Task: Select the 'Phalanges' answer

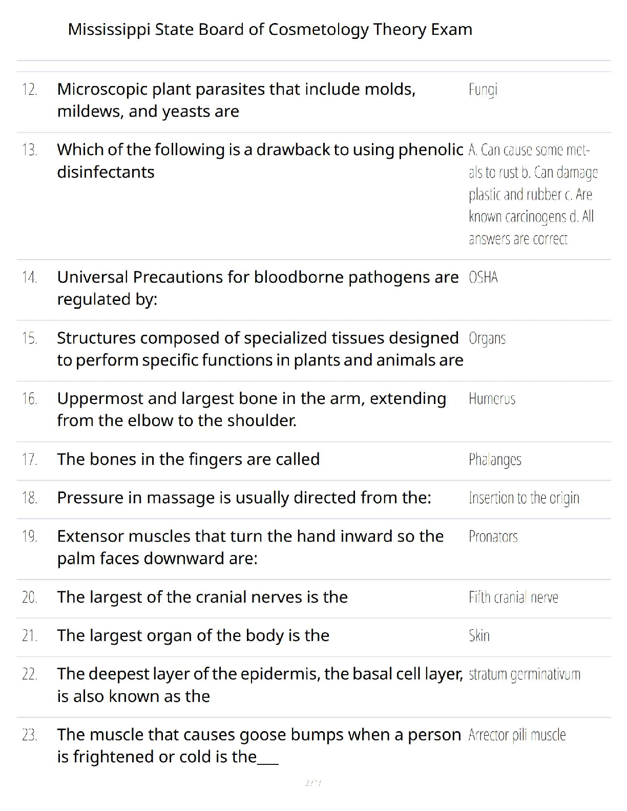Action: click(495, 460)
